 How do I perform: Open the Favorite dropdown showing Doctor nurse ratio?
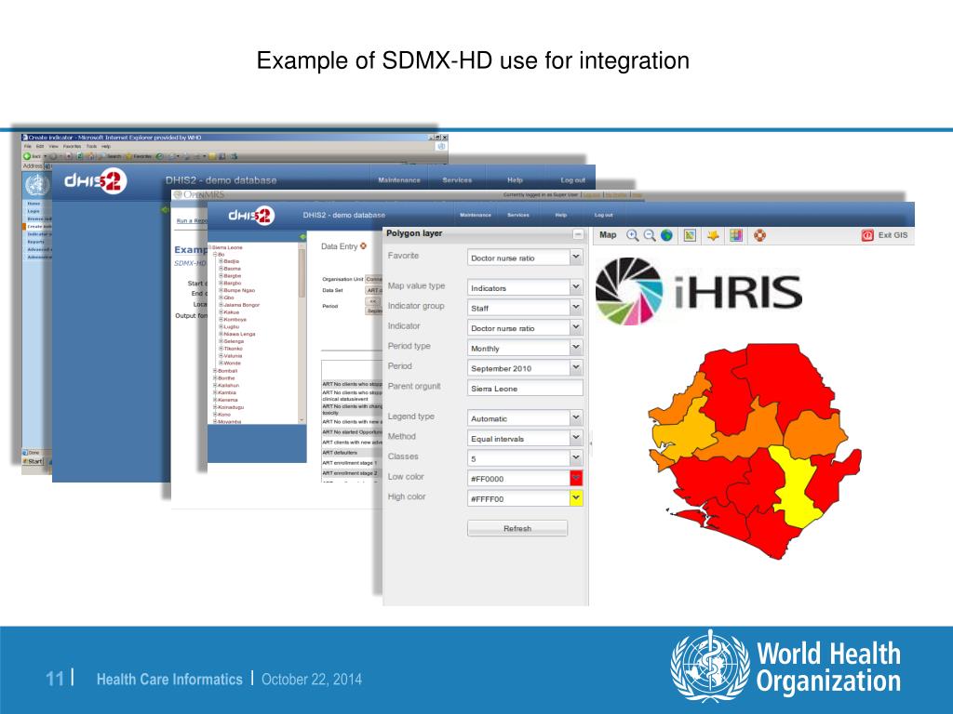(575, 258)
